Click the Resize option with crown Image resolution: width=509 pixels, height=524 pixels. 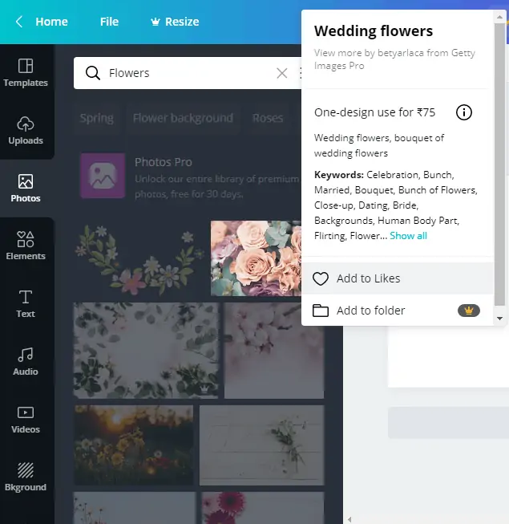[174, 22]
